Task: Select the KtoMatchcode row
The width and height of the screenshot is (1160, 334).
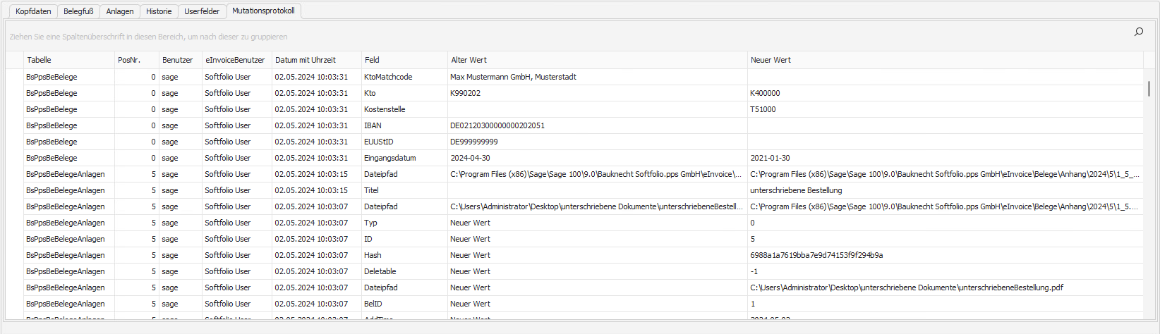Action: tap(388, 77)
